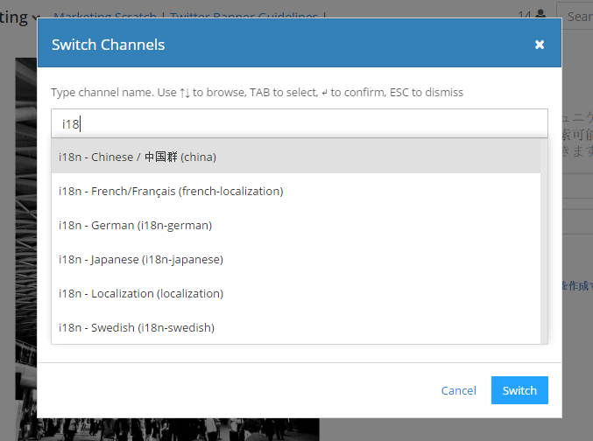Choose i18n - Swedish (i18n-swedish) channel
Viewport: 593px width, 441px height.
(296, 327)
